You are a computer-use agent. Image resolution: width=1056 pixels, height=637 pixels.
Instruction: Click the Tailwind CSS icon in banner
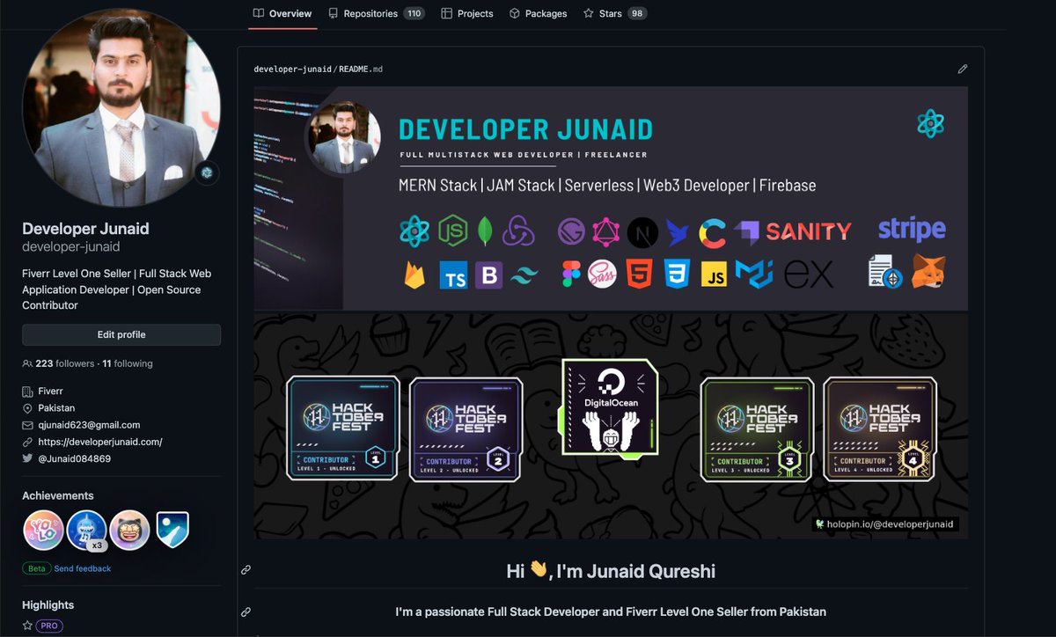pyautogui.click(x=524, y=276)
